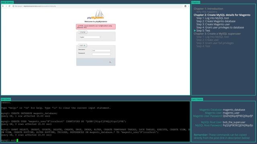
Task: Click Chapter 2: Create MySQL details for Magento
Action: (222, 15)
